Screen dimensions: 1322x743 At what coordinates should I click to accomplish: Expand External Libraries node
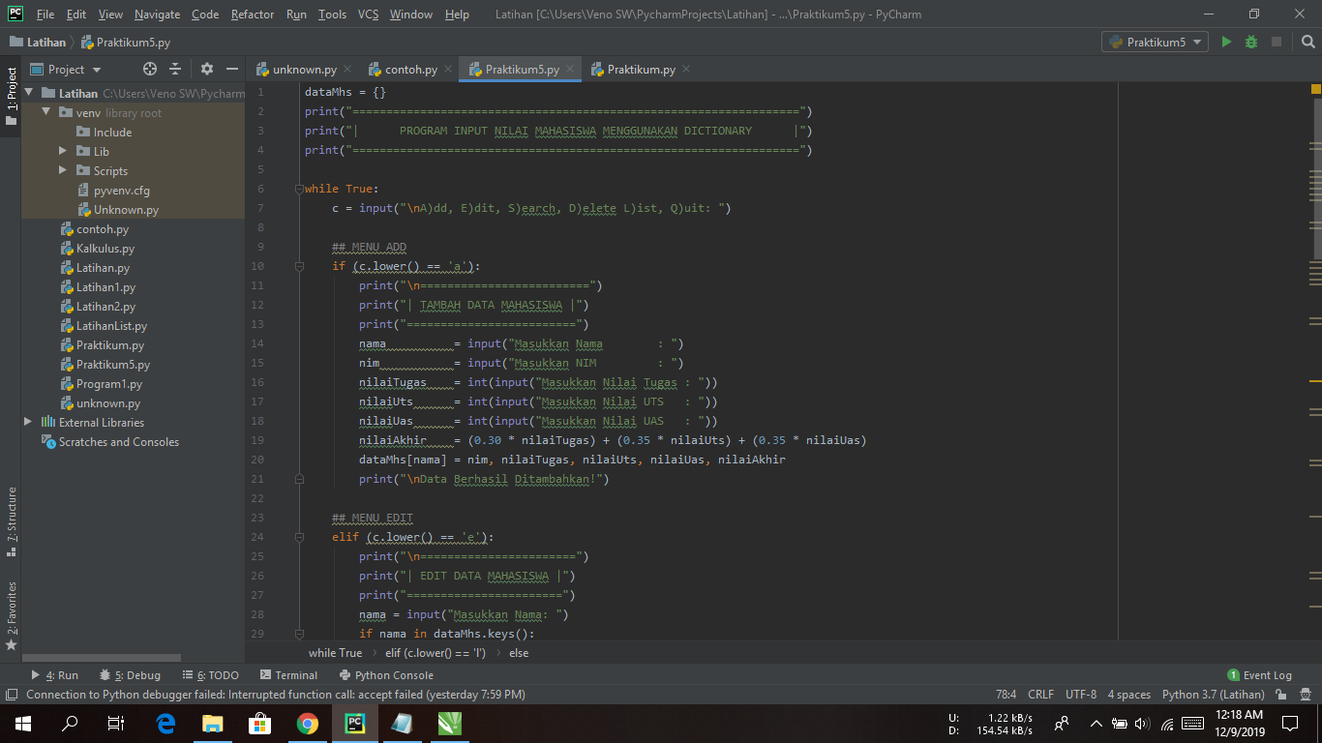click(28, 423)
